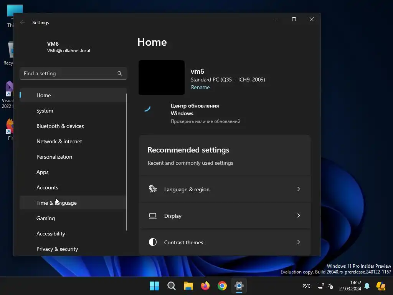Click the network status tray icon
The image size is (393, 295).
click(320, 286)
